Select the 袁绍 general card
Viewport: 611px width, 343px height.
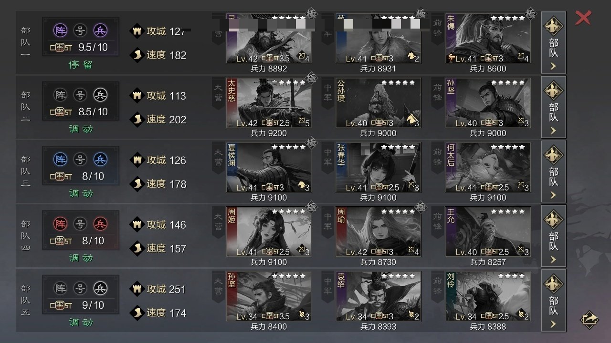(379, 296)
